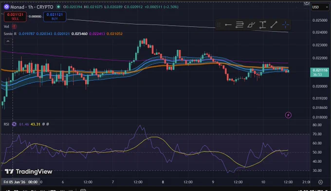This screenshot has height=191, width=331.
Task: Click the red Vol error warning icon
Action: [x=14, y=27]
